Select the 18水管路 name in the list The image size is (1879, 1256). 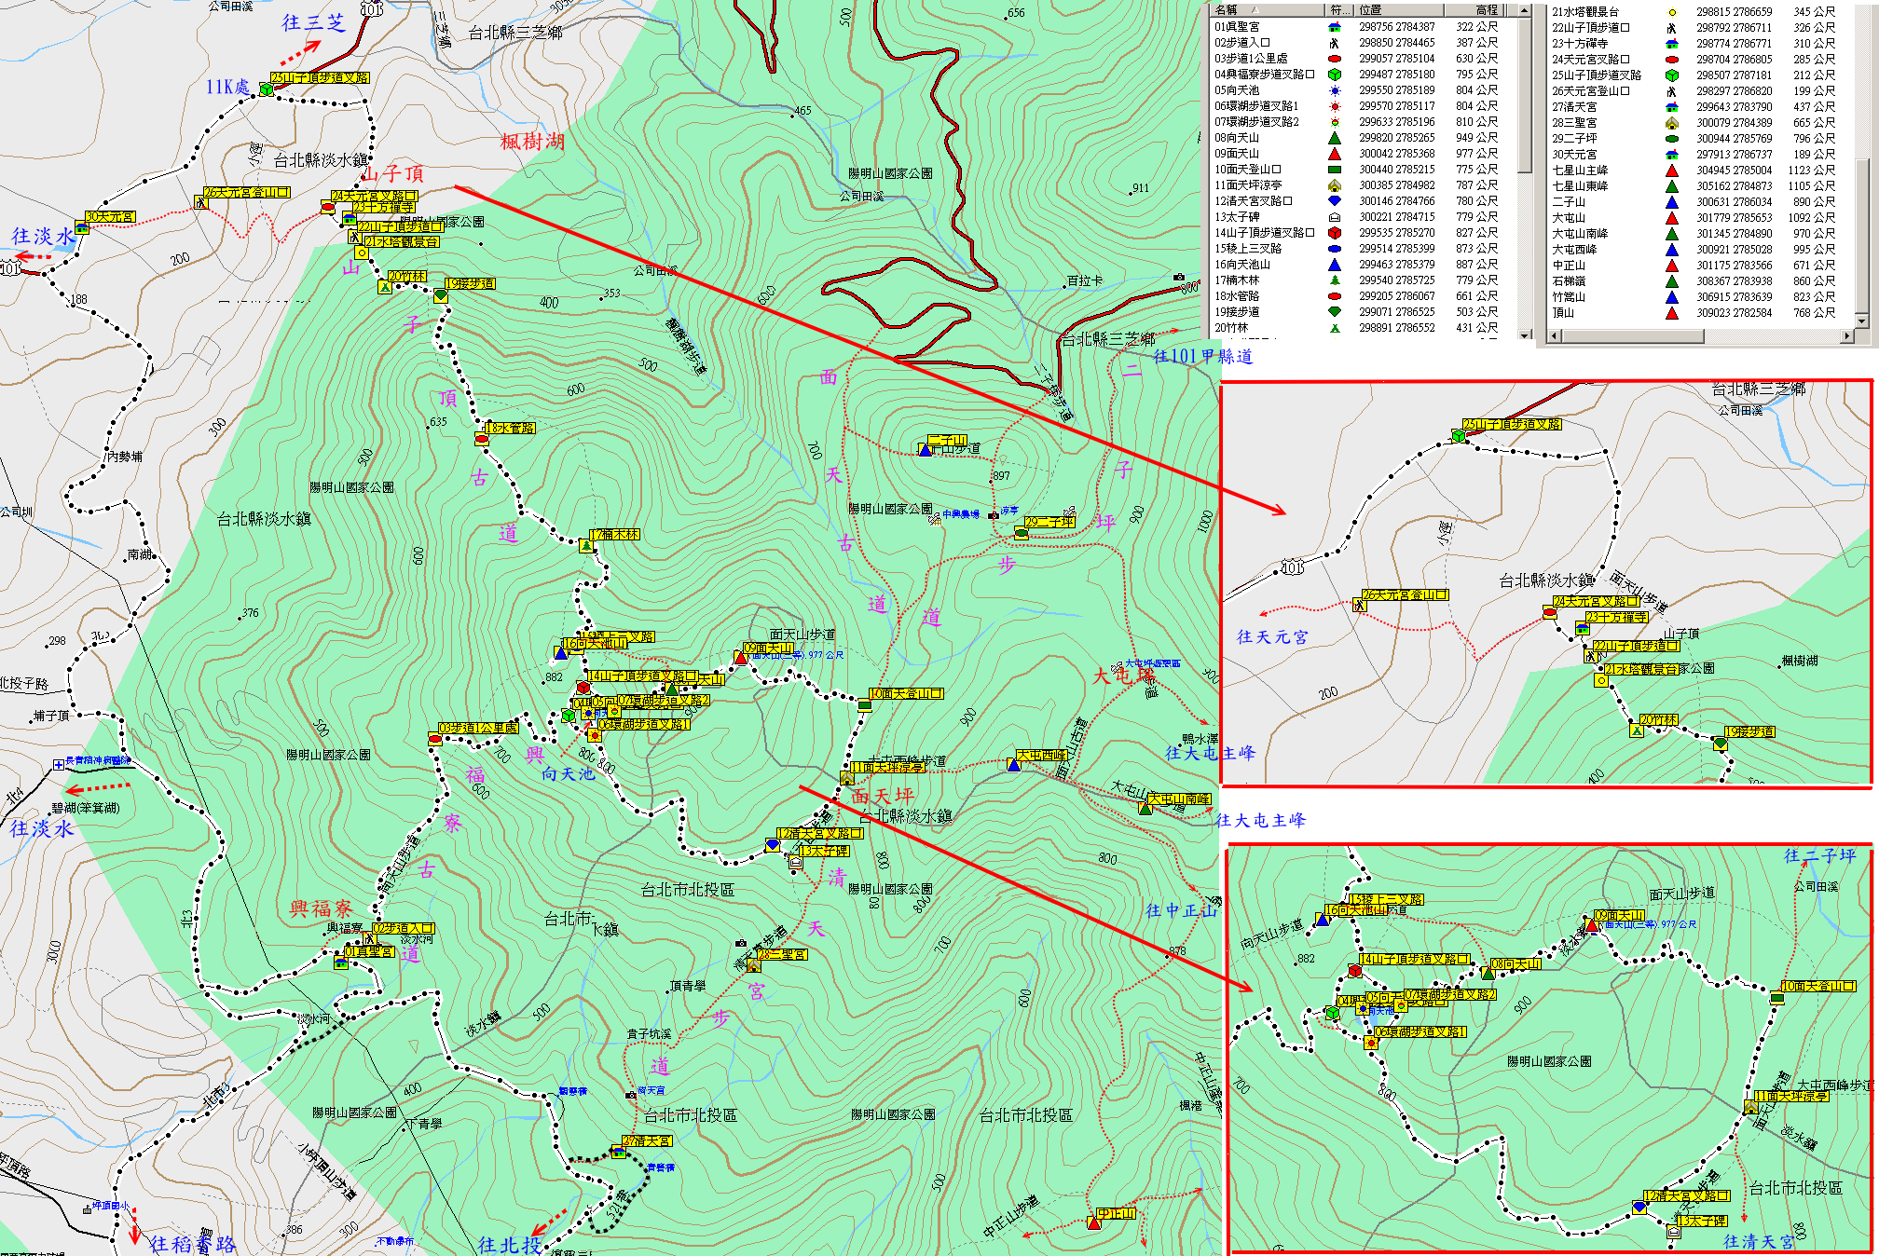[1237, 296]
